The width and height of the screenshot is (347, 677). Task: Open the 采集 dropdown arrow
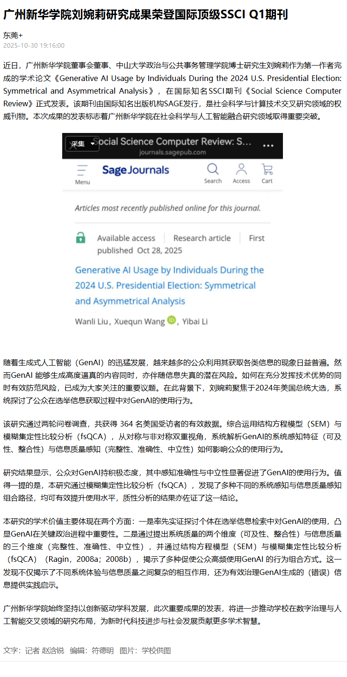click(x=92, y=144)
